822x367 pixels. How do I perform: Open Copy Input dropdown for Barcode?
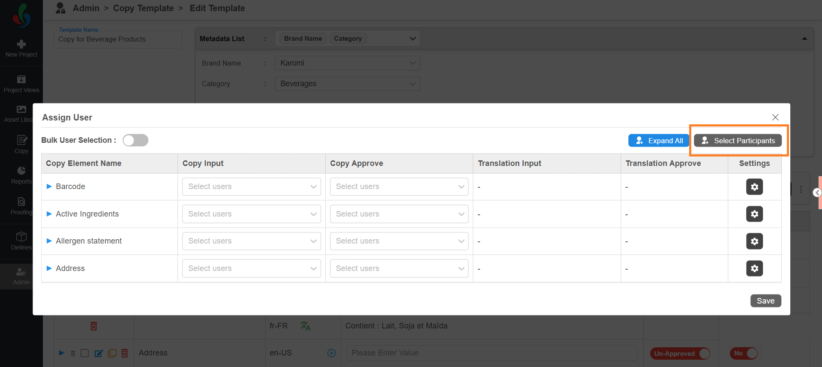(252, 187)
